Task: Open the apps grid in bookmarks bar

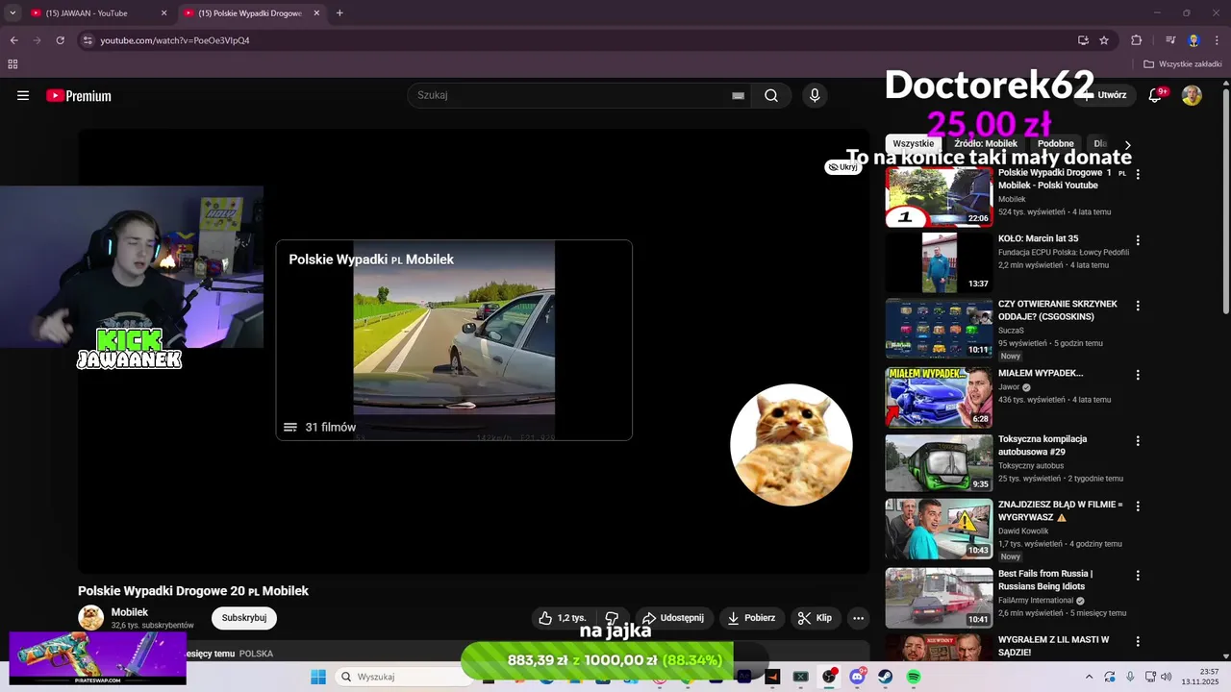Action: point(13,64)
